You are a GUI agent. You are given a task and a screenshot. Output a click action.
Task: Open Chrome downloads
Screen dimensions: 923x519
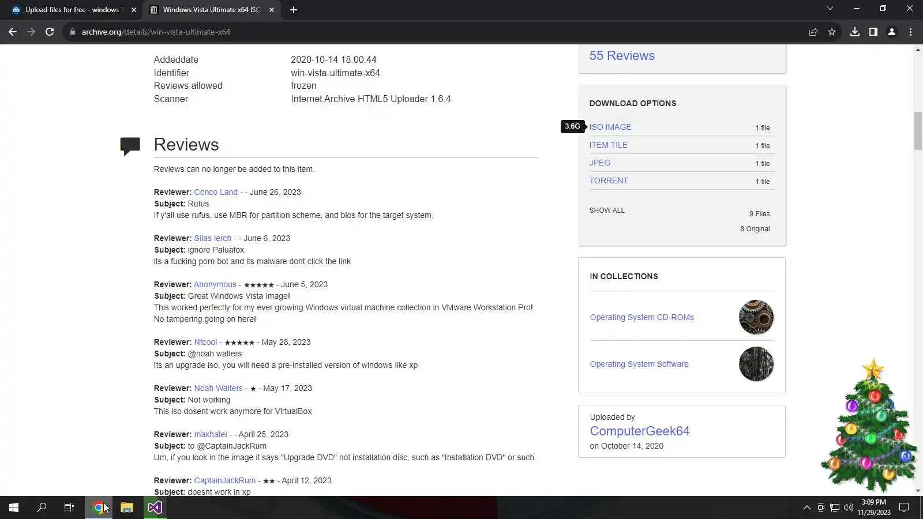pos(855,32)
